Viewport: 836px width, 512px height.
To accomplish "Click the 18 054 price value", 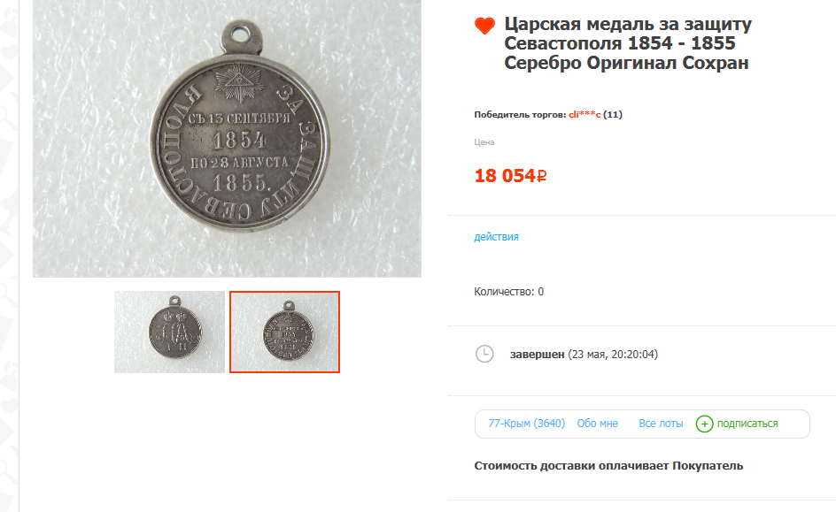I will click(x=505, y=176).
